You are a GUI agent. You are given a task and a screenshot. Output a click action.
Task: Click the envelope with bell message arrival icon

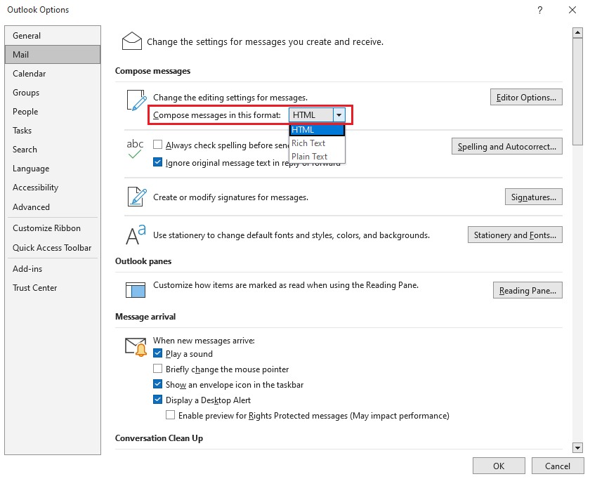[135, 347]
